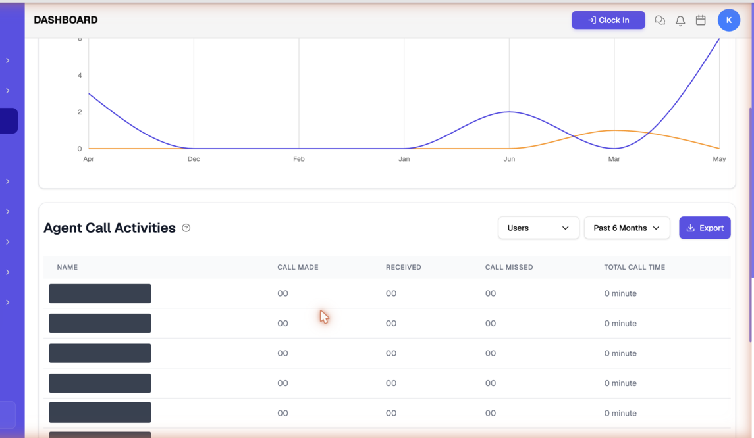Open the Past 6 Months dropdown

click(626, 228)
